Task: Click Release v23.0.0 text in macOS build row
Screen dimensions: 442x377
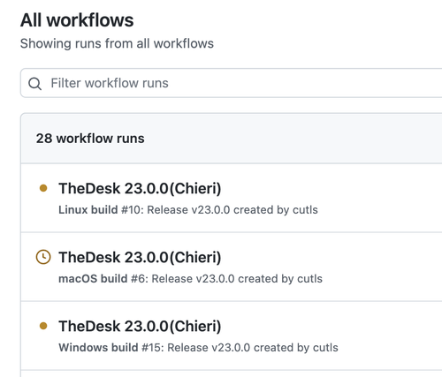Action: point(193,279)
